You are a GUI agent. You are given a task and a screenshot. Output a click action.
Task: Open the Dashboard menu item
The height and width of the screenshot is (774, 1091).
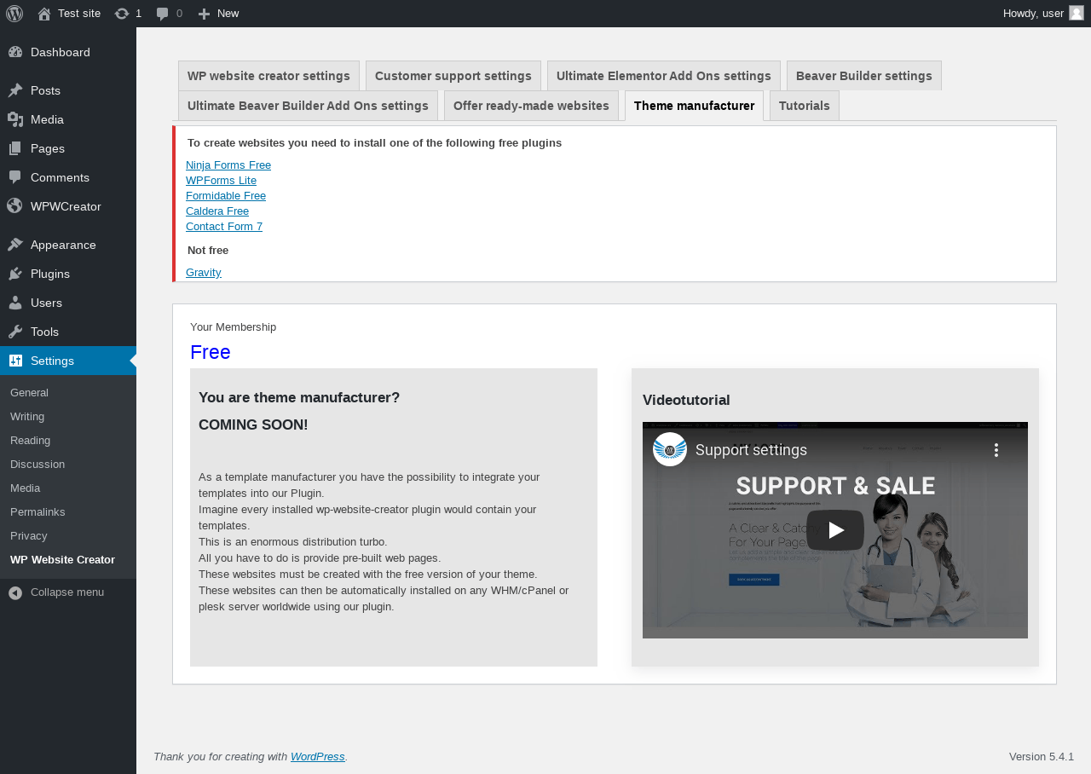tap(68, 52)
